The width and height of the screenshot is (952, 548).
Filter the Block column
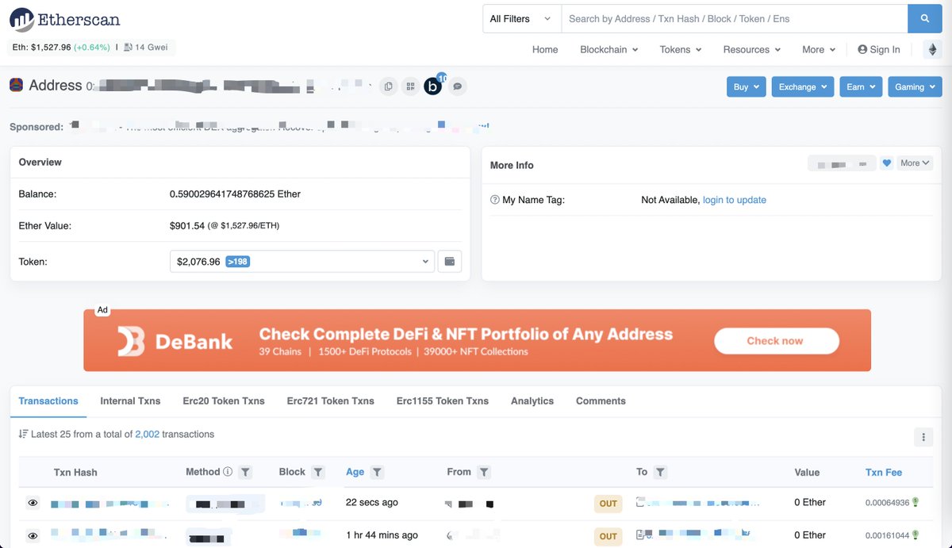coord(318,472)
